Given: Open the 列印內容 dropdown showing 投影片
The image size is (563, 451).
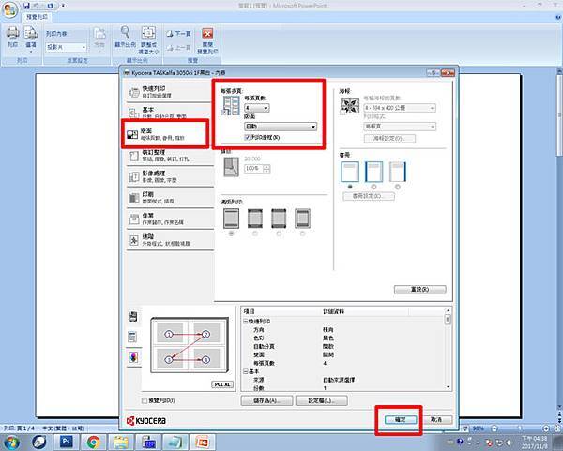Looking at the screenshot, I should (66, 47).
